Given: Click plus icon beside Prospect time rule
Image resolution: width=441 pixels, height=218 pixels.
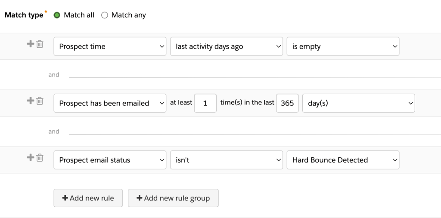Looking at the screenshot, I should [x=31, y=44].
